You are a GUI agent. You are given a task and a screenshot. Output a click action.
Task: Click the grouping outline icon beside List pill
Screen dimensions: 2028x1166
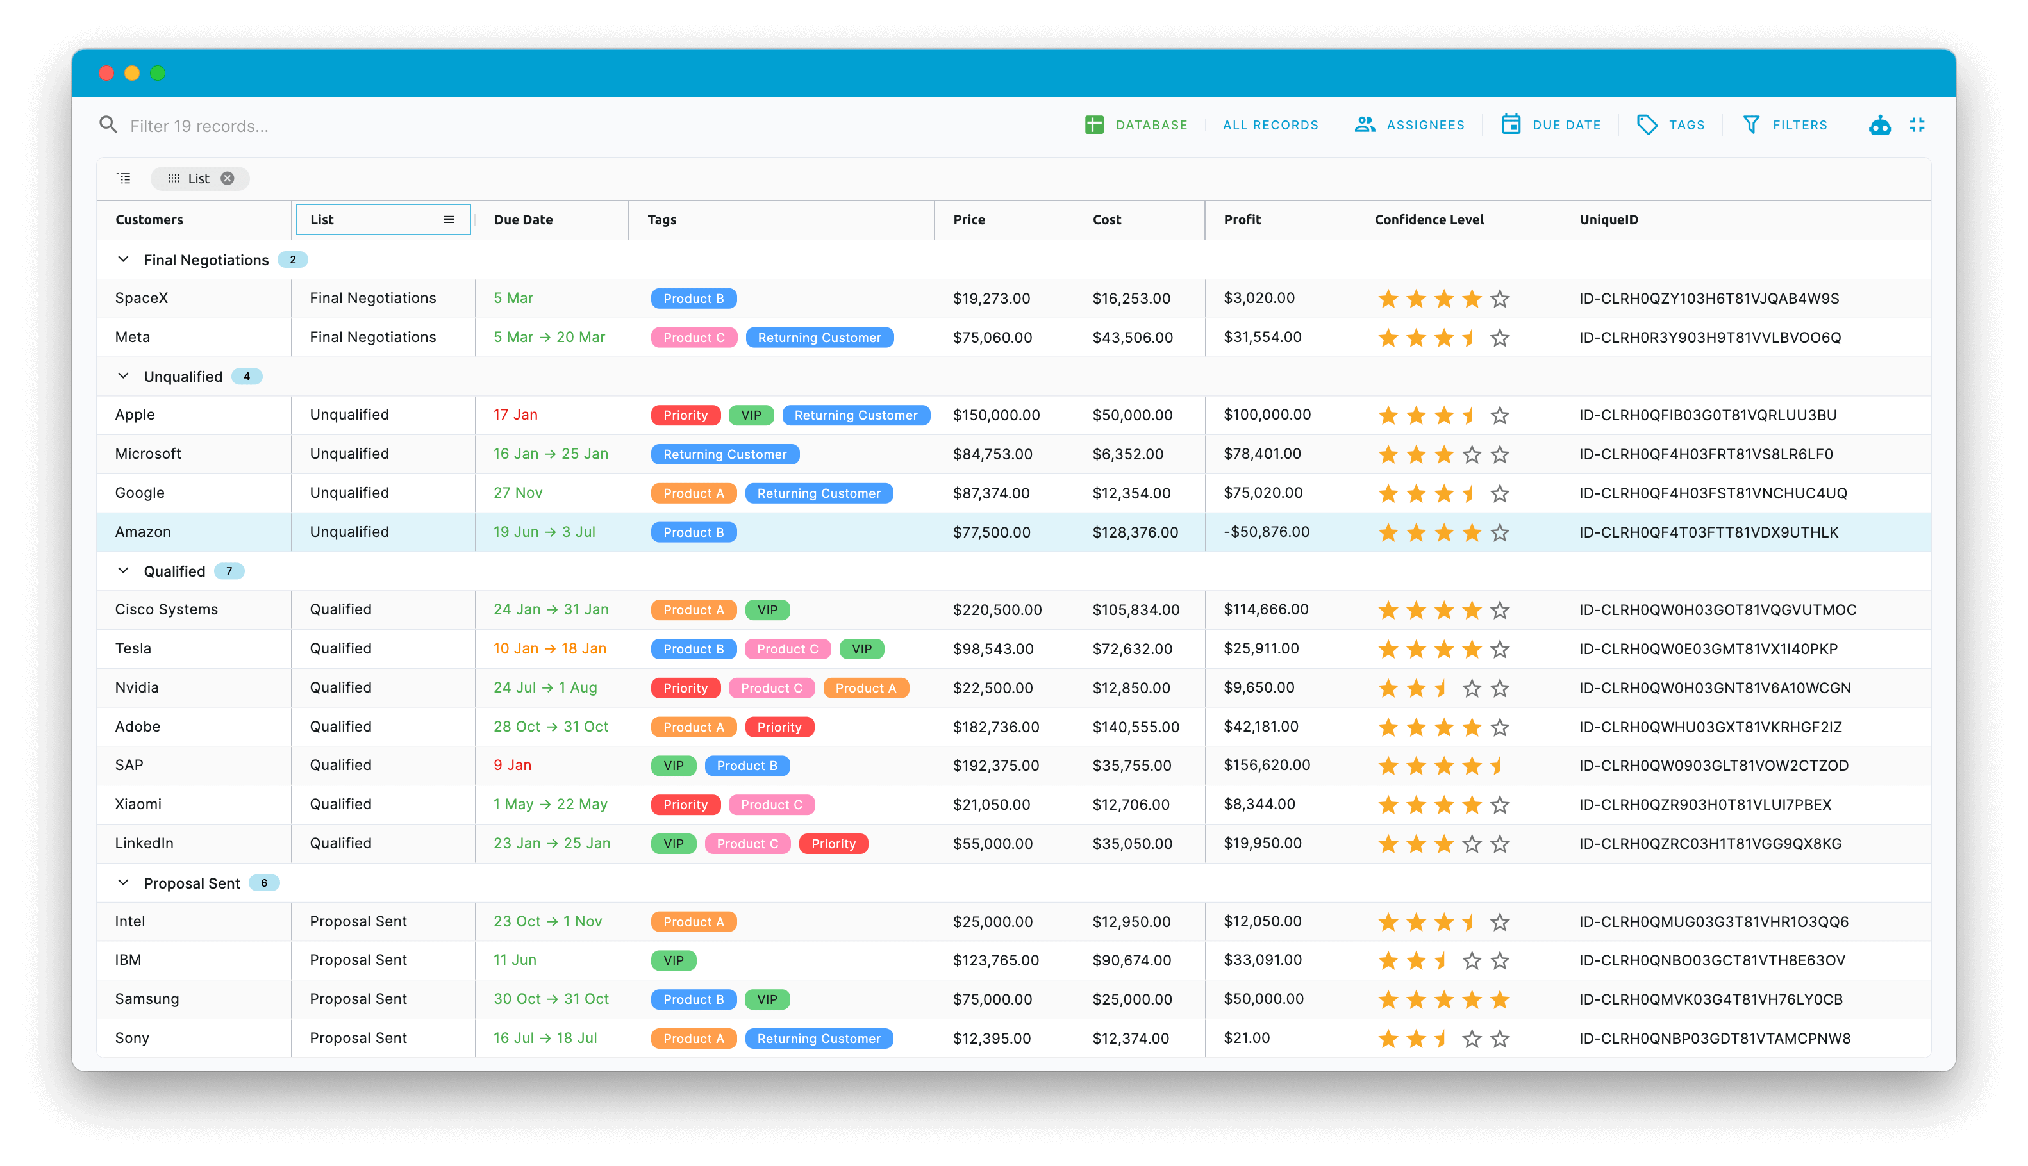(x=124, y=178)
